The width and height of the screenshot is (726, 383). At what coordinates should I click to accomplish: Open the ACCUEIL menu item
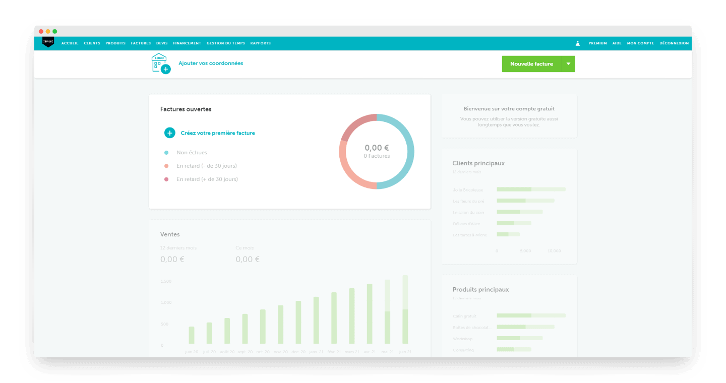[70, 43]
